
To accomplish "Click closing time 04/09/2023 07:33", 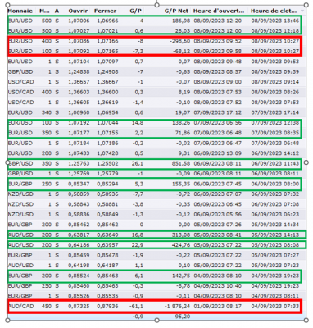I will coord(275,306).
